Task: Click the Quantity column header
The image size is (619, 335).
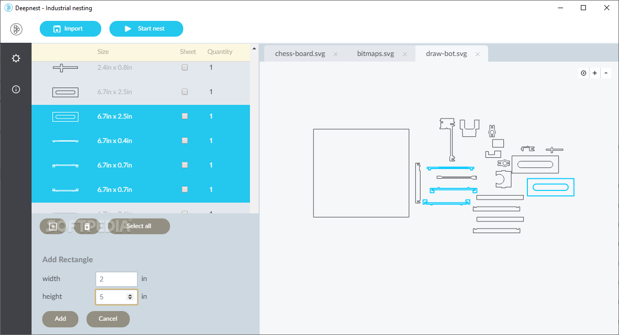Action: [220, 52]
